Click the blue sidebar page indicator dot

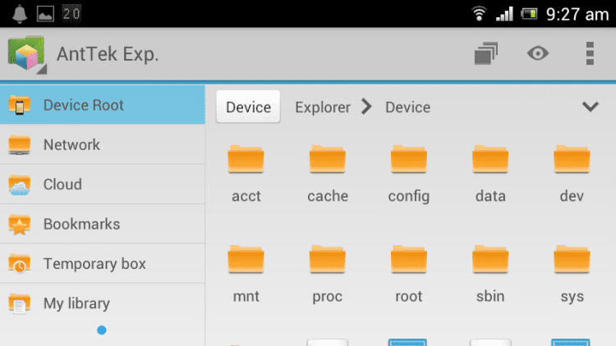pyautogui.click(x=102, y=330)
